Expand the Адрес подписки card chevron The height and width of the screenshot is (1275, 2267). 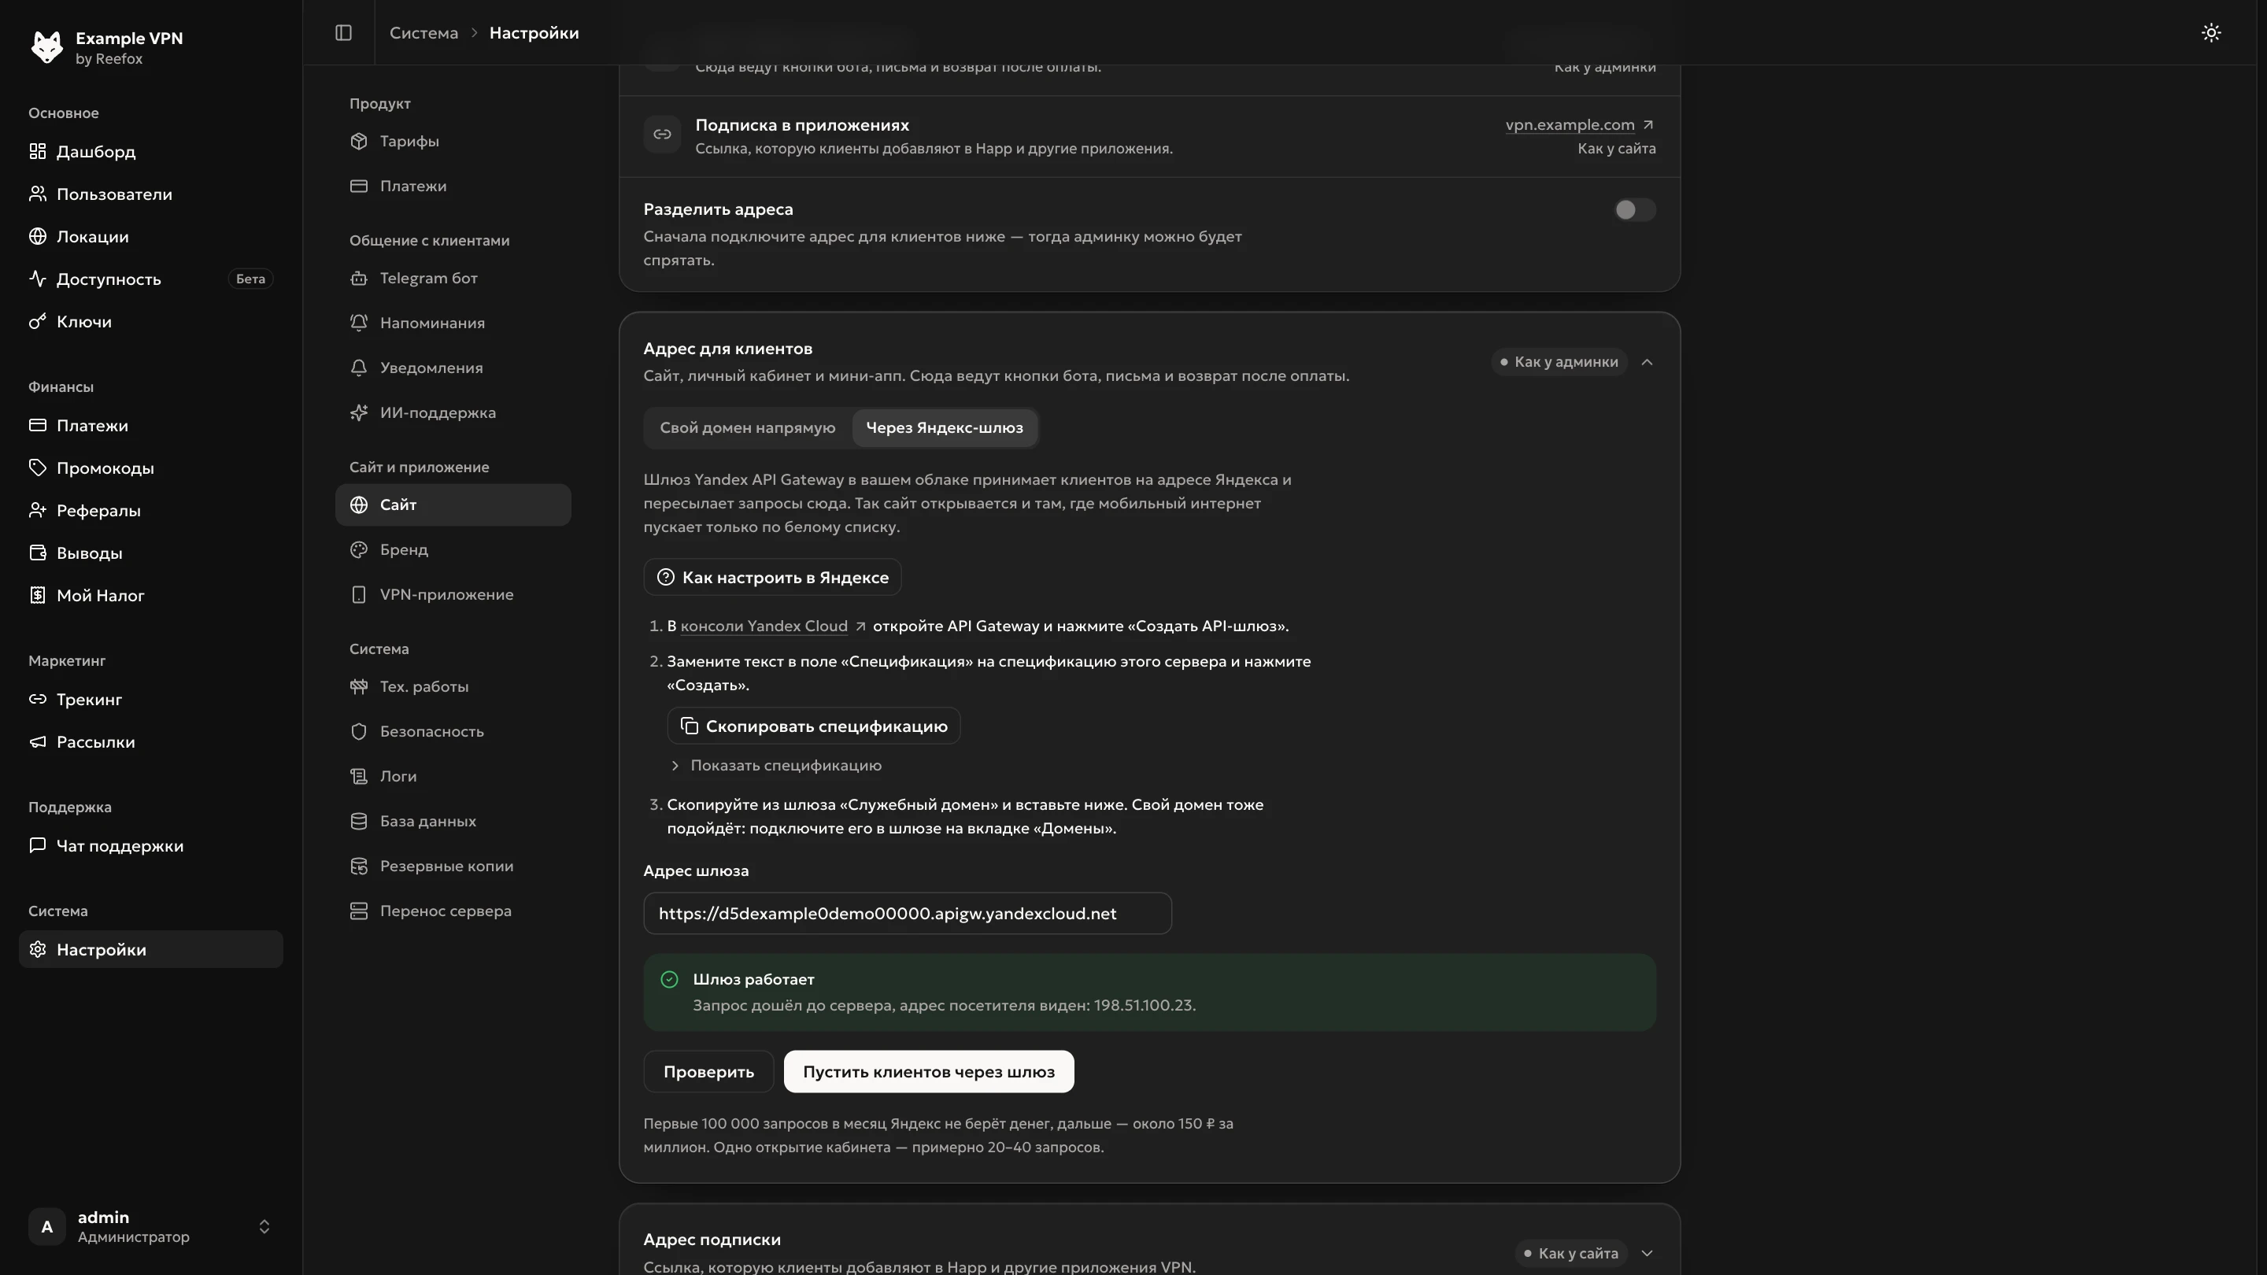(1647, 1253)
